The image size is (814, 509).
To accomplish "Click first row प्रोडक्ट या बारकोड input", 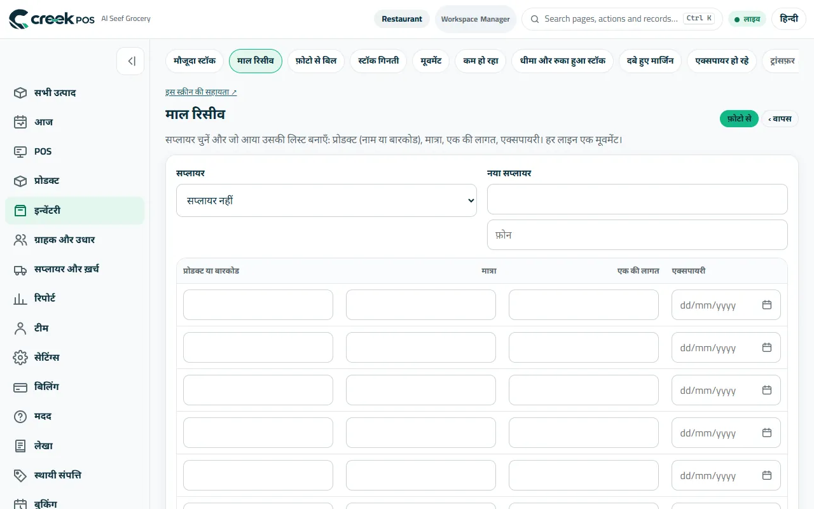I will [x=258, y=305].
